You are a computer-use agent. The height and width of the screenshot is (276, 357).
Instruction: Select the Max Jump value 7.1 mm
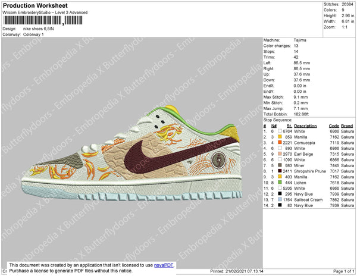(300, 108)
